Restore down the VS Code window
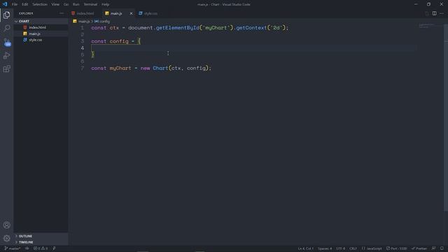 pyautogui.click(x=428, y=4)
